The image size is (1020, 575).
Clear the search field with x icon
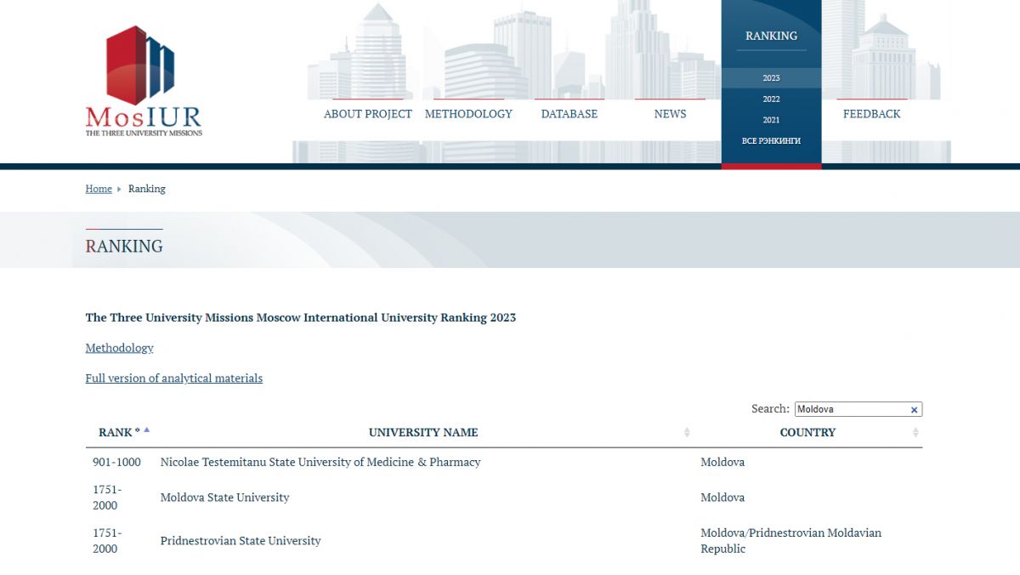915,410
